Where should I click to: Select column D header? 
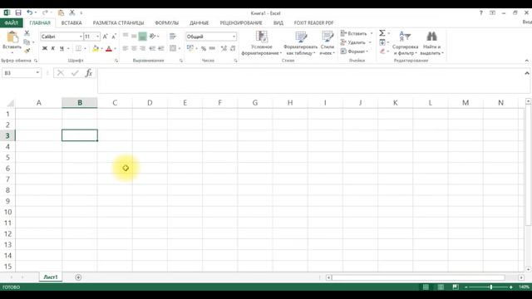coord(150,103)
